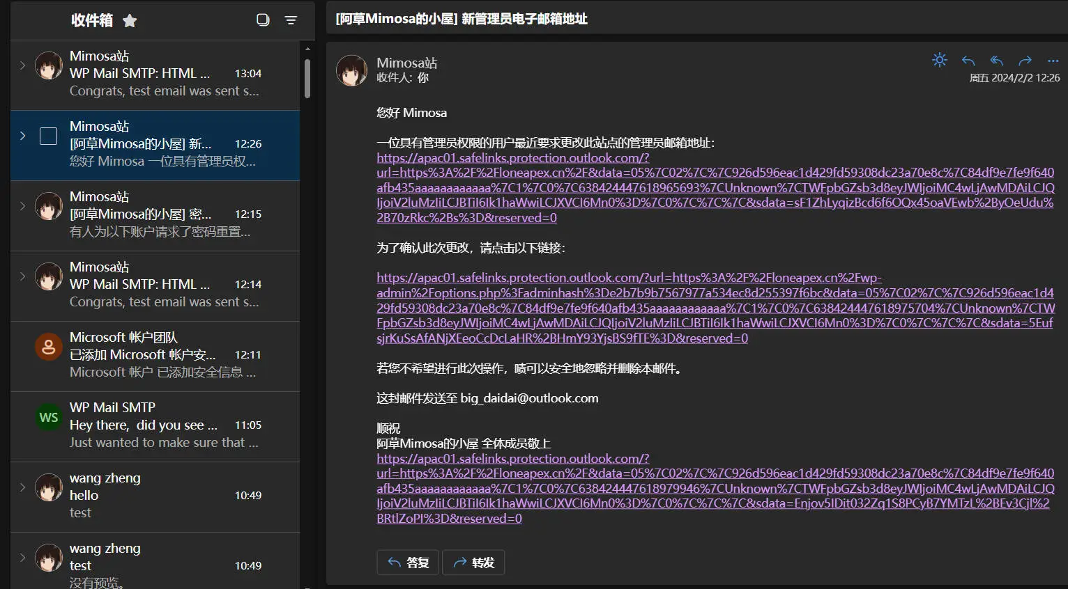Image resolution: width=1068 pixels, height=589 pixels.
Task: Click the reply all icon at top right
Action: point(997,61)
